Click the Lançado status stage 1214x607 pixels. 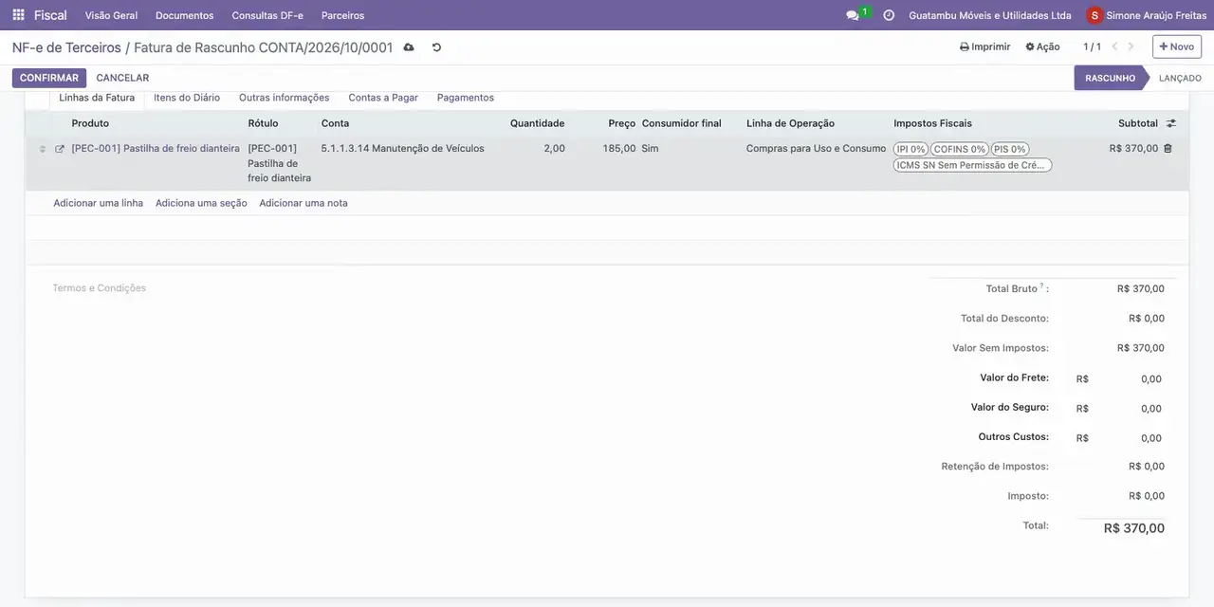click(x=1180, y=78)
